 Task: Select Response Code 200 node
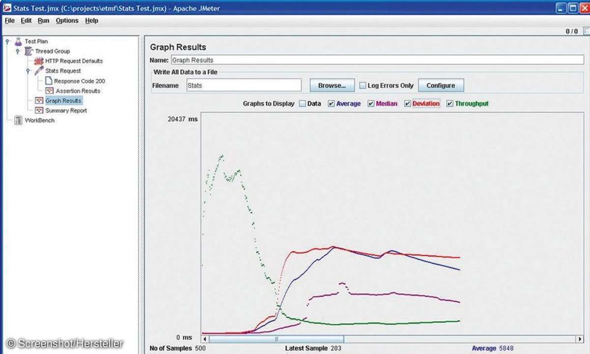point(80,81)
